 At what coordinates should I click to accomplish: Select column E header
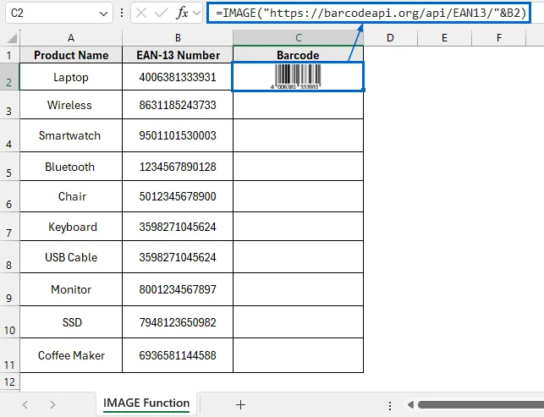444,37
